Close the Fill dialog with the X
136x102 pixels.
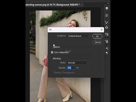click(x=101, y=30)
